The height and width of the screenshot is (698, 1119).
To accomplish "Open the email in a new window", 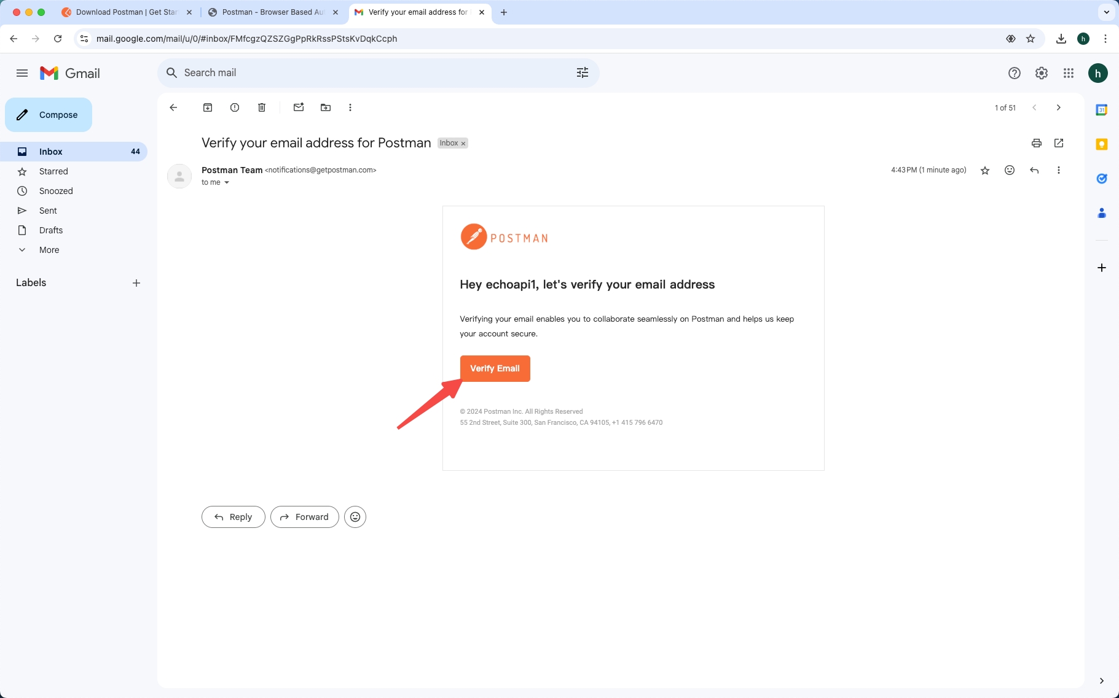I will (x=1058, y=143).
